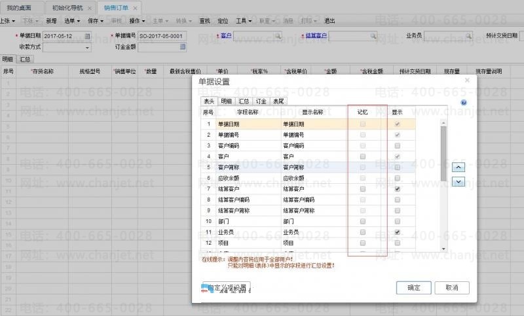Switch to 汇总 tab of sales order grid
This screenshot has width=524, height=316.
(x=25, y=60)
